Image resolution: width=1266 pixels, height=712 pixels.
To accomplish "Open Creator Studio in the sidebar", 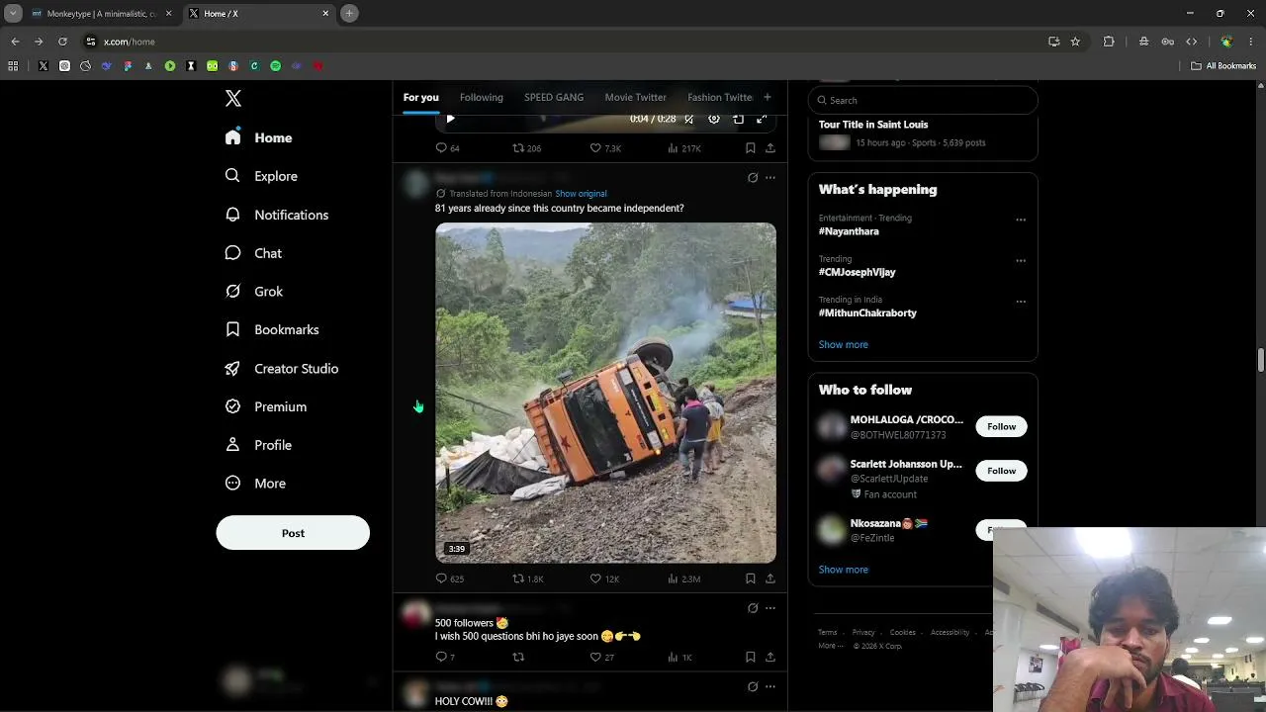I will (281, 368).
